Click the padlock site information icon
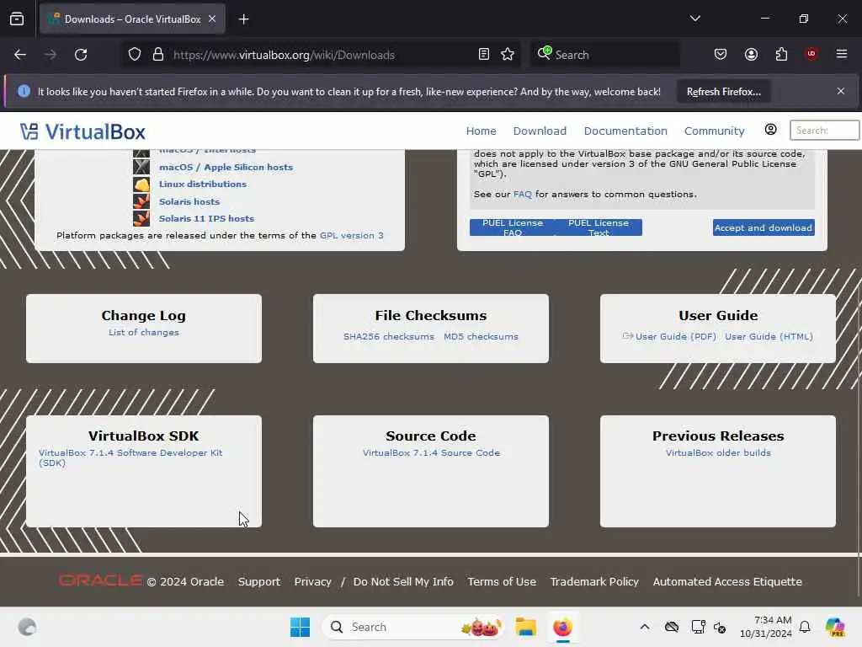The height and width of the screenshot is (647, 862). pyautogui.click(x=158, y=55)
